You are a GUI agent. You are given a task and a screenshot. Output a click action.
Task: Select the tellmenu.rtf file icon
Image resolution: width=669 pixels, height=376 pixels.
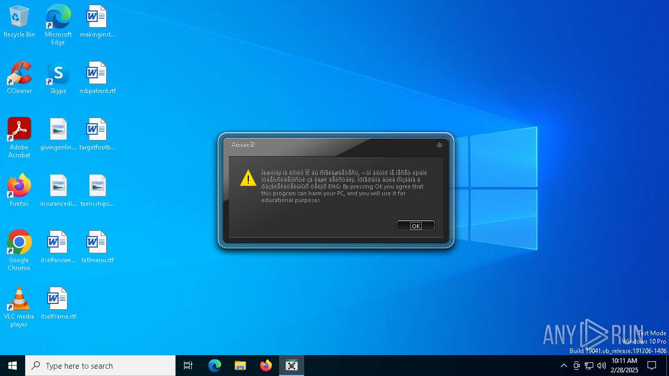tap(97, 248)
